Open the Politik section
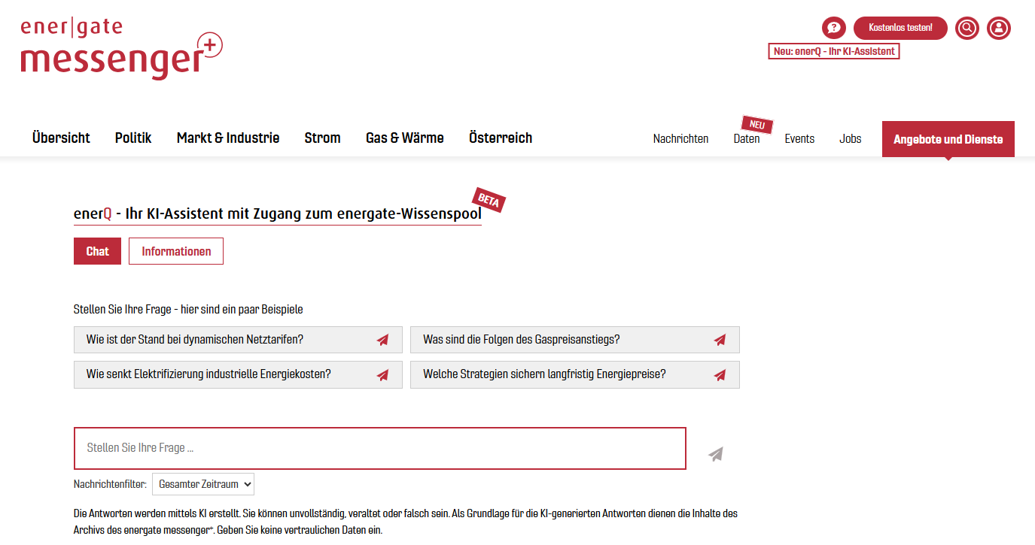The image size is (1035, 545). pos(133,138)
